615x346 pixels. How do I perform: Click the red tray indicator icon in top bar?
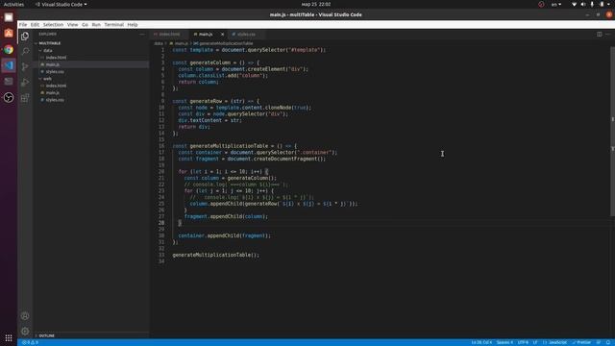[x=541, y=4]
